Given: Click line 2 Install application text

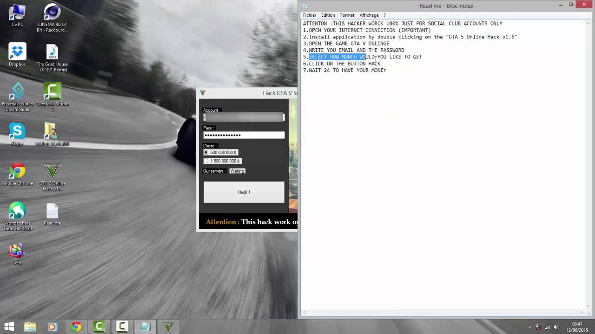Looking at the screenshot, I should pos(410,37).
